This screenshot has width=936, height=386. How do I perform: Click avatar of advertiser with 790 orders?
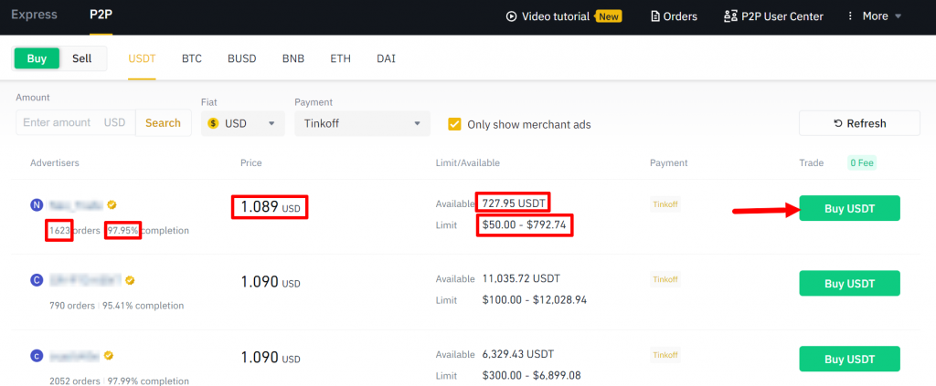[x=37, y=280]
